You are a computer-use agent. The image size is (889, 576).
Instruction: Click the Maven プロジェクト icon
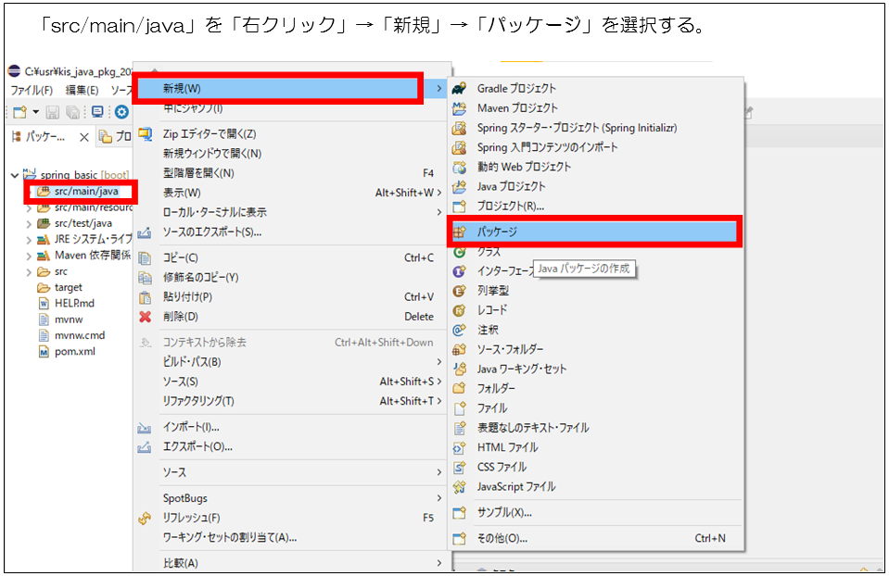click(459, 107)
